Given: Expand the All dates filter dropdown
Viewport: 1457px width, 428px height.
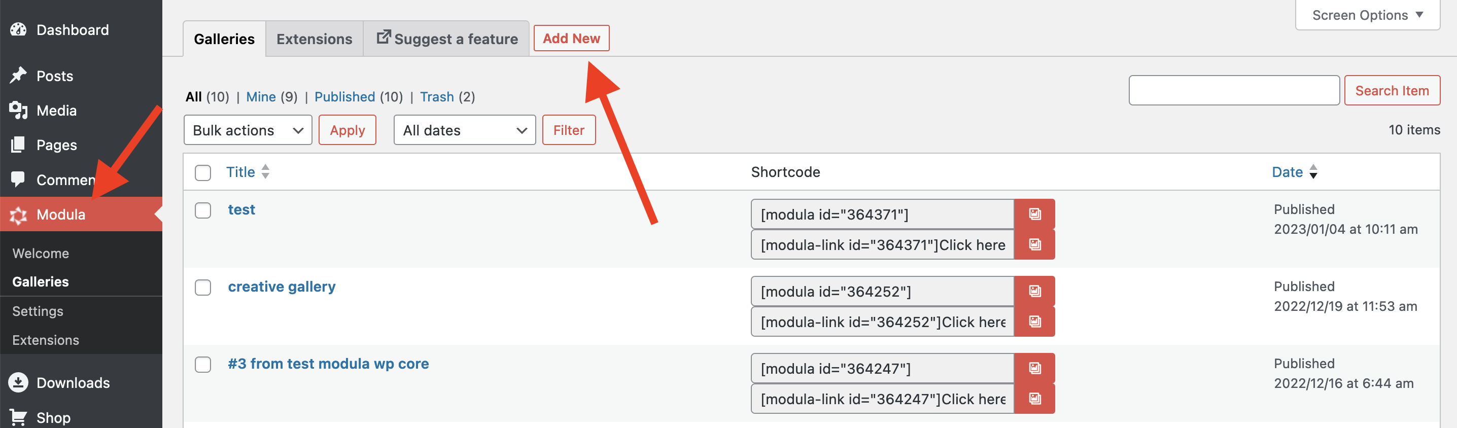Looking at the screenshot, I should [464, 130].
